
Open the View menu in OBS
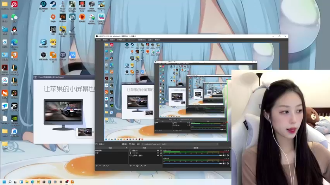click(x=112, y=40)
